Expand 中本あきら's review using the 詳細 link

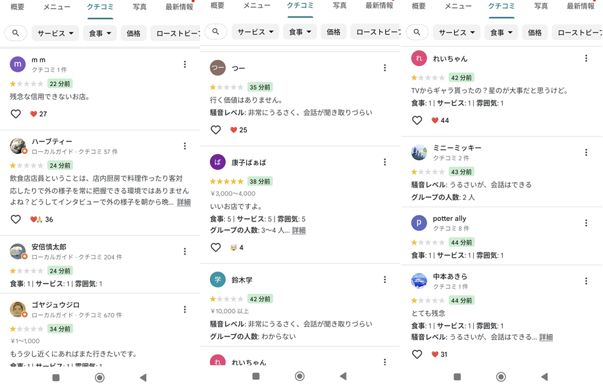[546, 337]
